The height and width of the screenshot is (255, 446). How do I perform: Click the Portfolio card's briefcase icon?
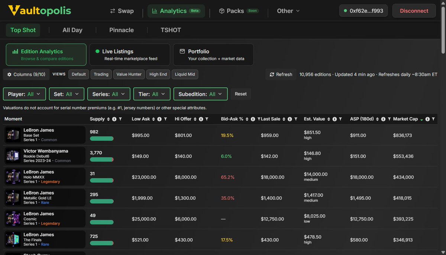point(182,52)
